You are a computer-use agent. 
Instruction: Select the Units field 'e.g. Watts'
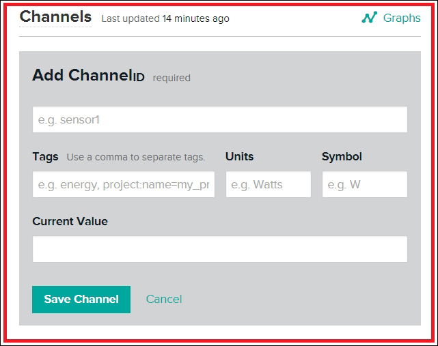(269, 184)
